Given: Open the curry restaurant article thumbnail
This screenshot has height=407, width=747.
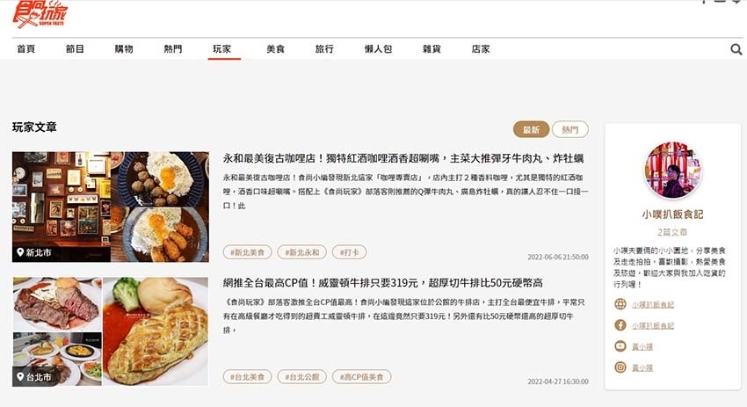Looking at the screenshot, I should pos(111,207).
